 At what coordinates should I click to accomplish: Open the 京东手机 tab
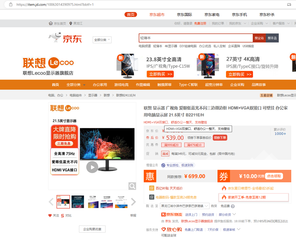click(239, 14)
